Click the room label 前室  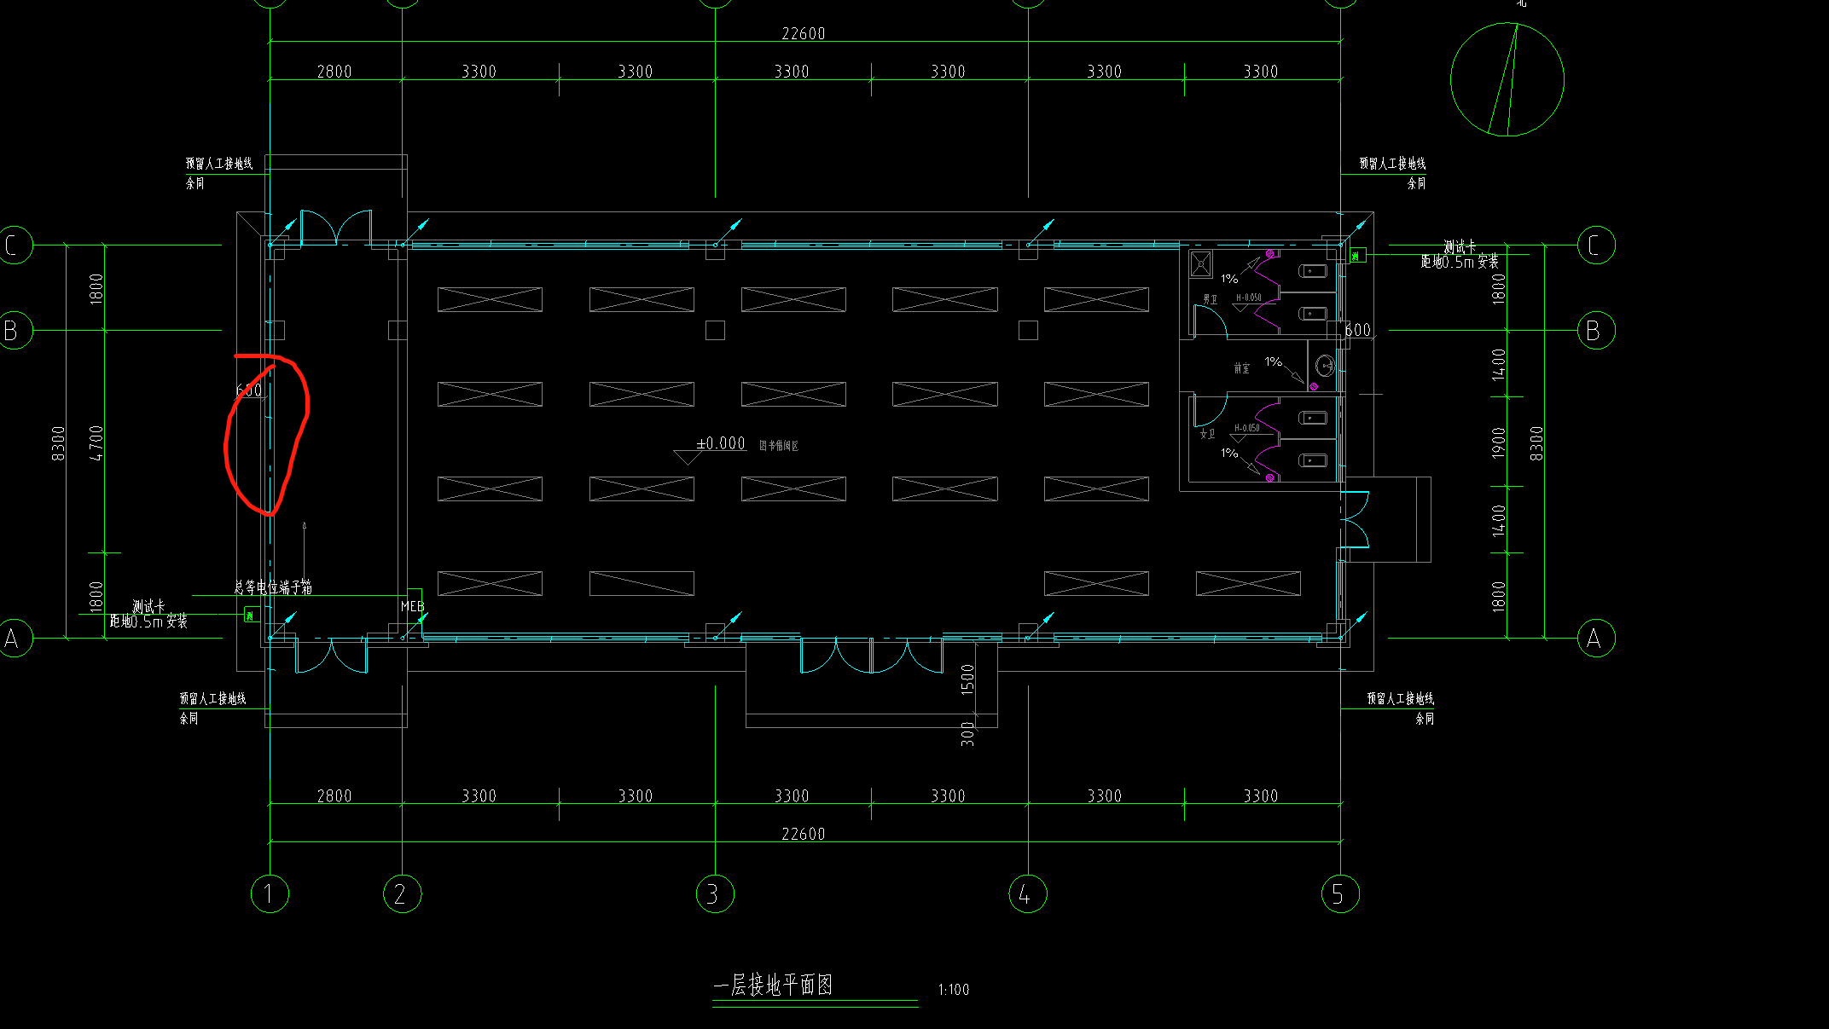(x=1241, y=368)
